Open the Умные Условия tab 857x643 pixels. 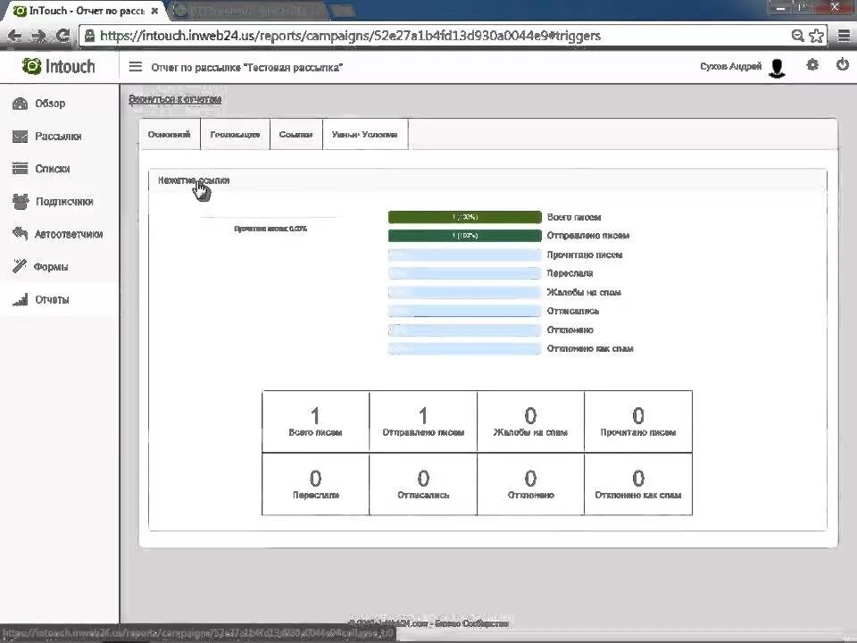coord(364,134)
